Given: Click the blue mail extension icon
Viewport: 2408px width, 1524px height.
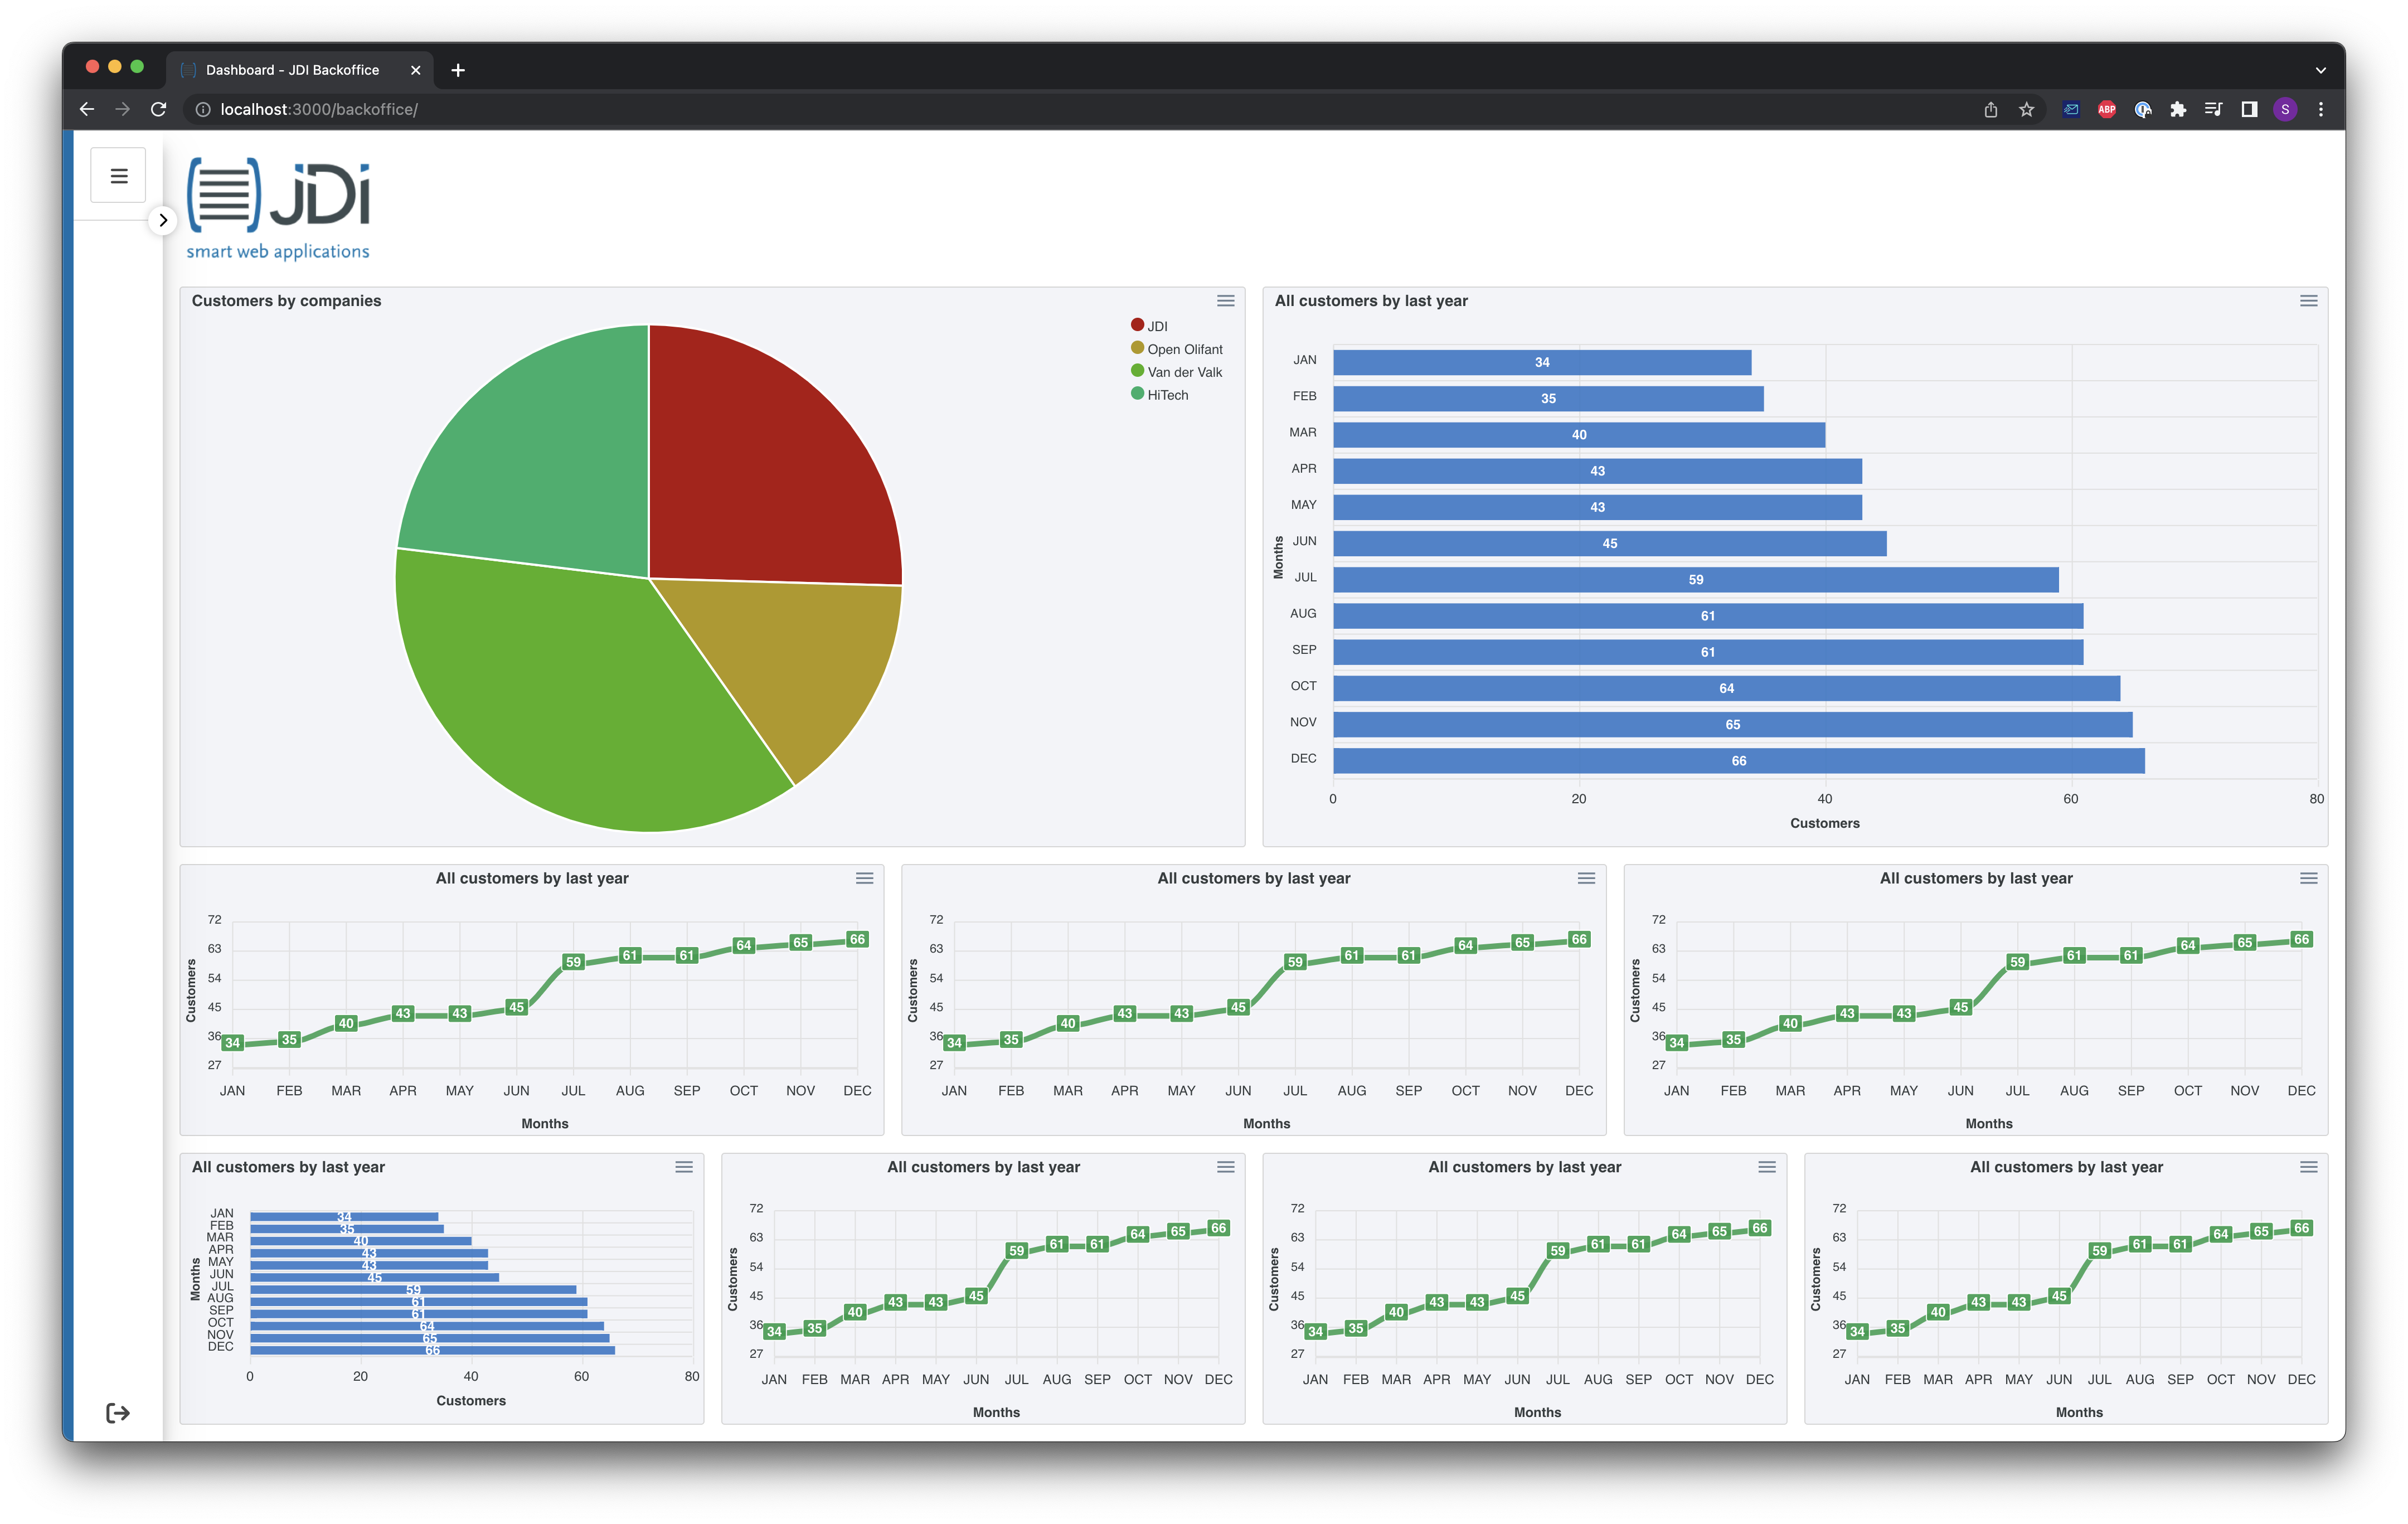Looking at the screenshot, I should [x=2071, y=109].
